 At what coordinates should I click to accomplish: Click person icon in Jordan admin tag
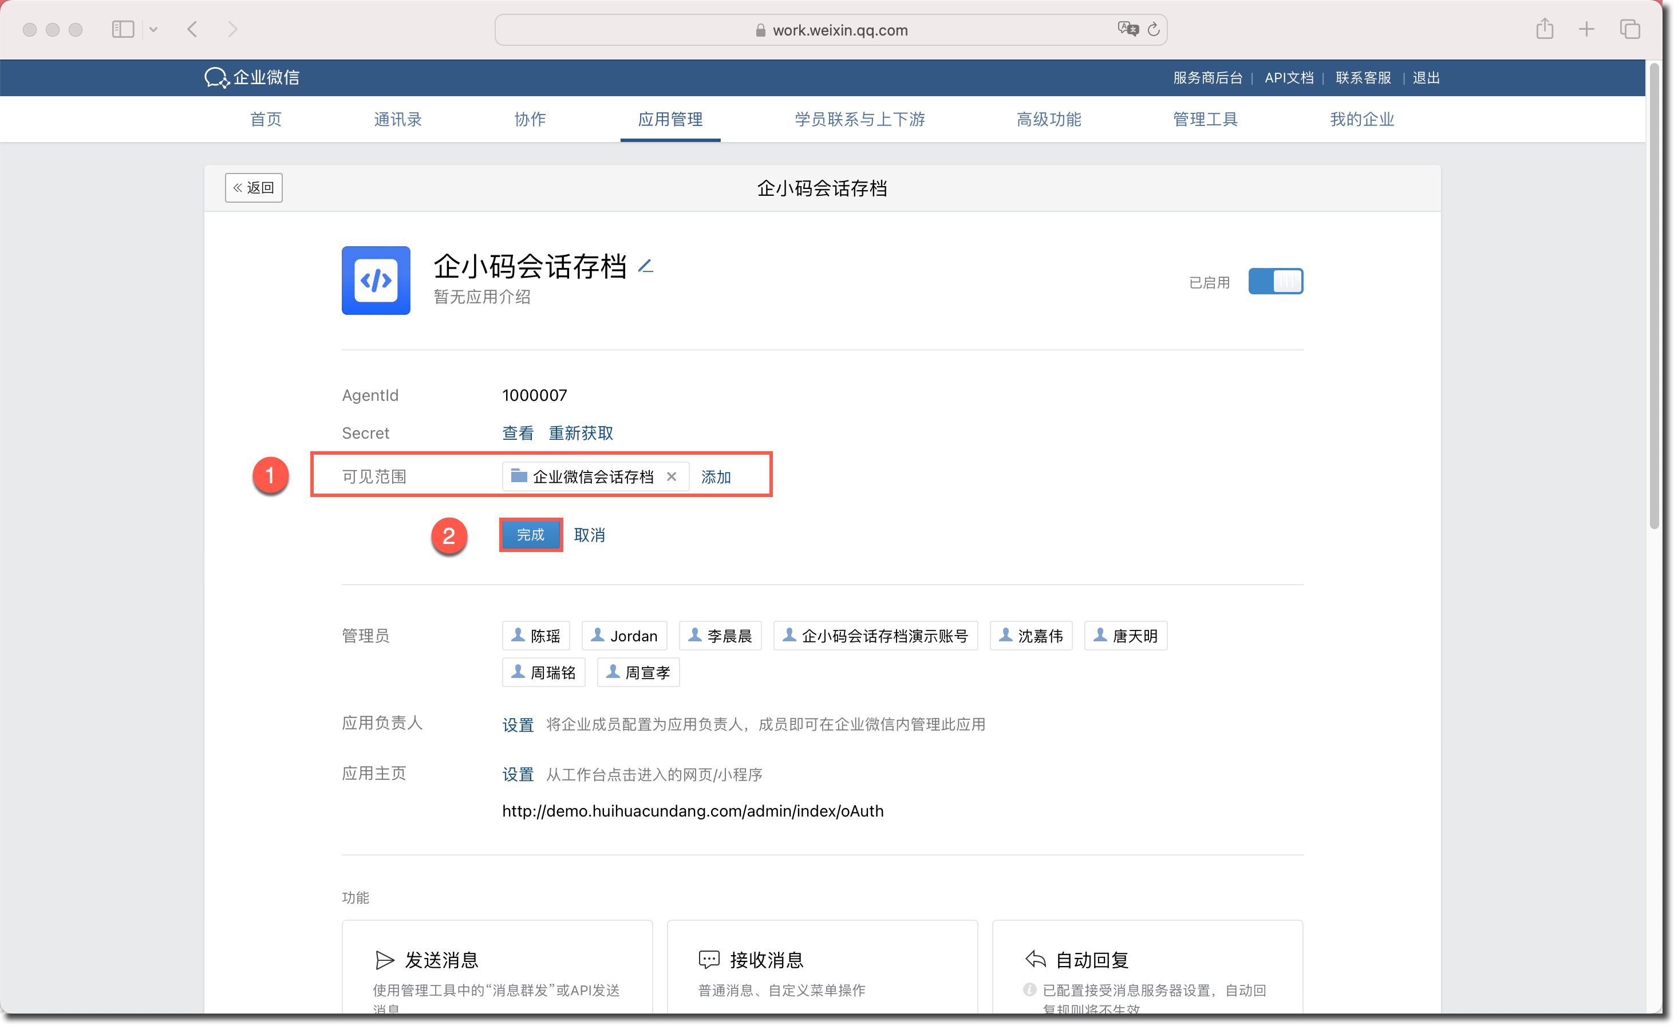pos(598,635)
